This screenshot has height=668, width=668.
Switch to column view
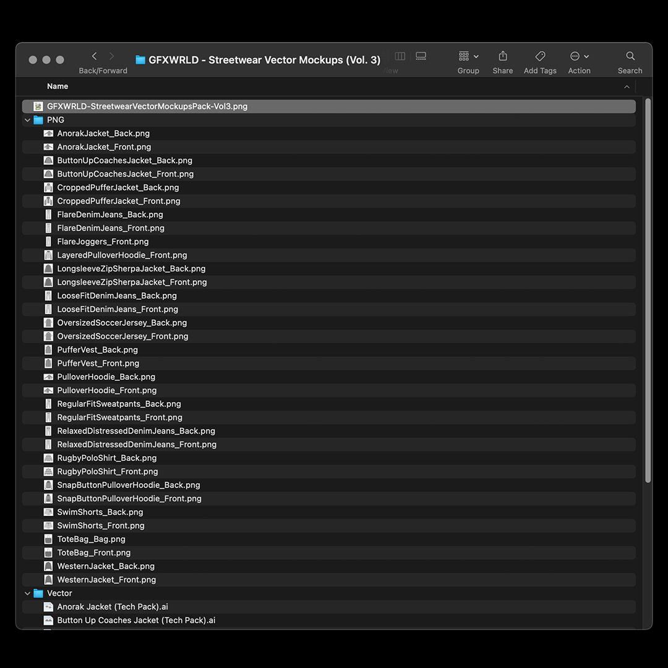[x=400, y=56]
